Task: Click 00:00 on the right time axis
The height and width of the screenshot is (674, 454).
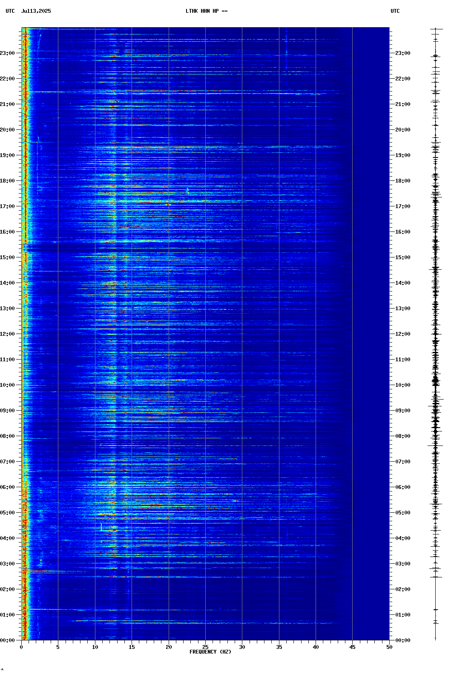Action: click(x=403, y=640)
